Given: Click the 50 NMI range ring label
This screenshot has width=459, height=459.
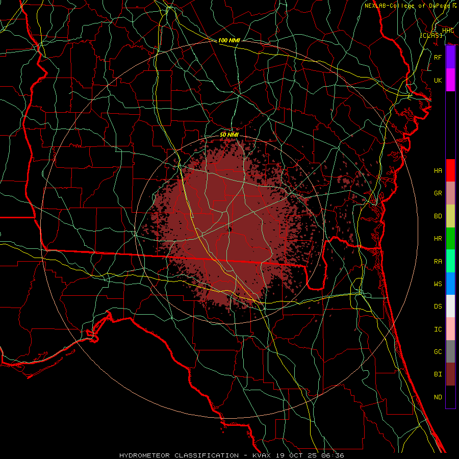Looking at the screenshot, I should pos(229,135).
